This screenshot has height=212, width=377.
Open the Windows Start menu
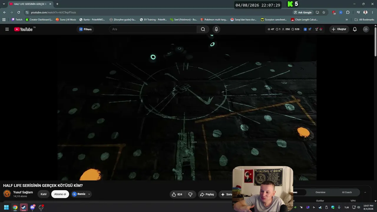point(6,207)
